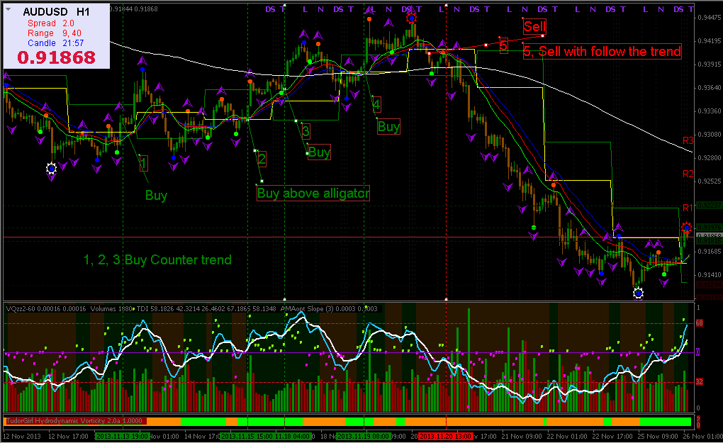Image resolution: width=723 pixels, height=443 pixels.
Task: Click the 12 Nov 2013 date label
Action: (x=22, y=436)
